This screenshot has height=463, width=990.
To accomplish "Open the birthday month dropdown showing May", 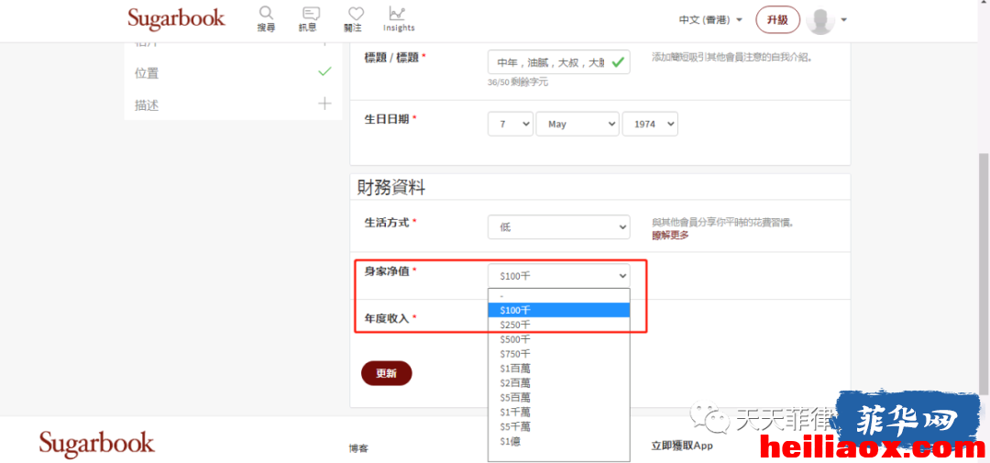I will (x=577, y=124).
